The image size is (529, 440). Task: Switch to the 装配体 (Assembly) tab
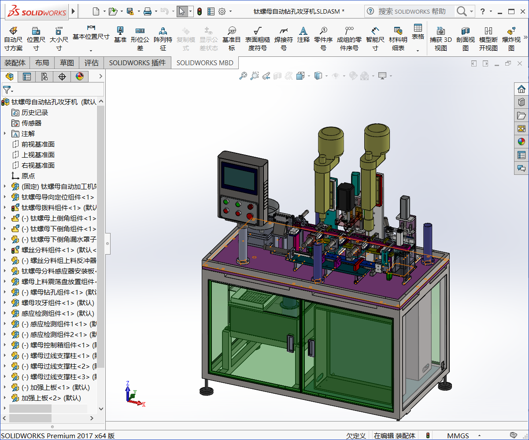pyautogui.click(x=15, y=63)
